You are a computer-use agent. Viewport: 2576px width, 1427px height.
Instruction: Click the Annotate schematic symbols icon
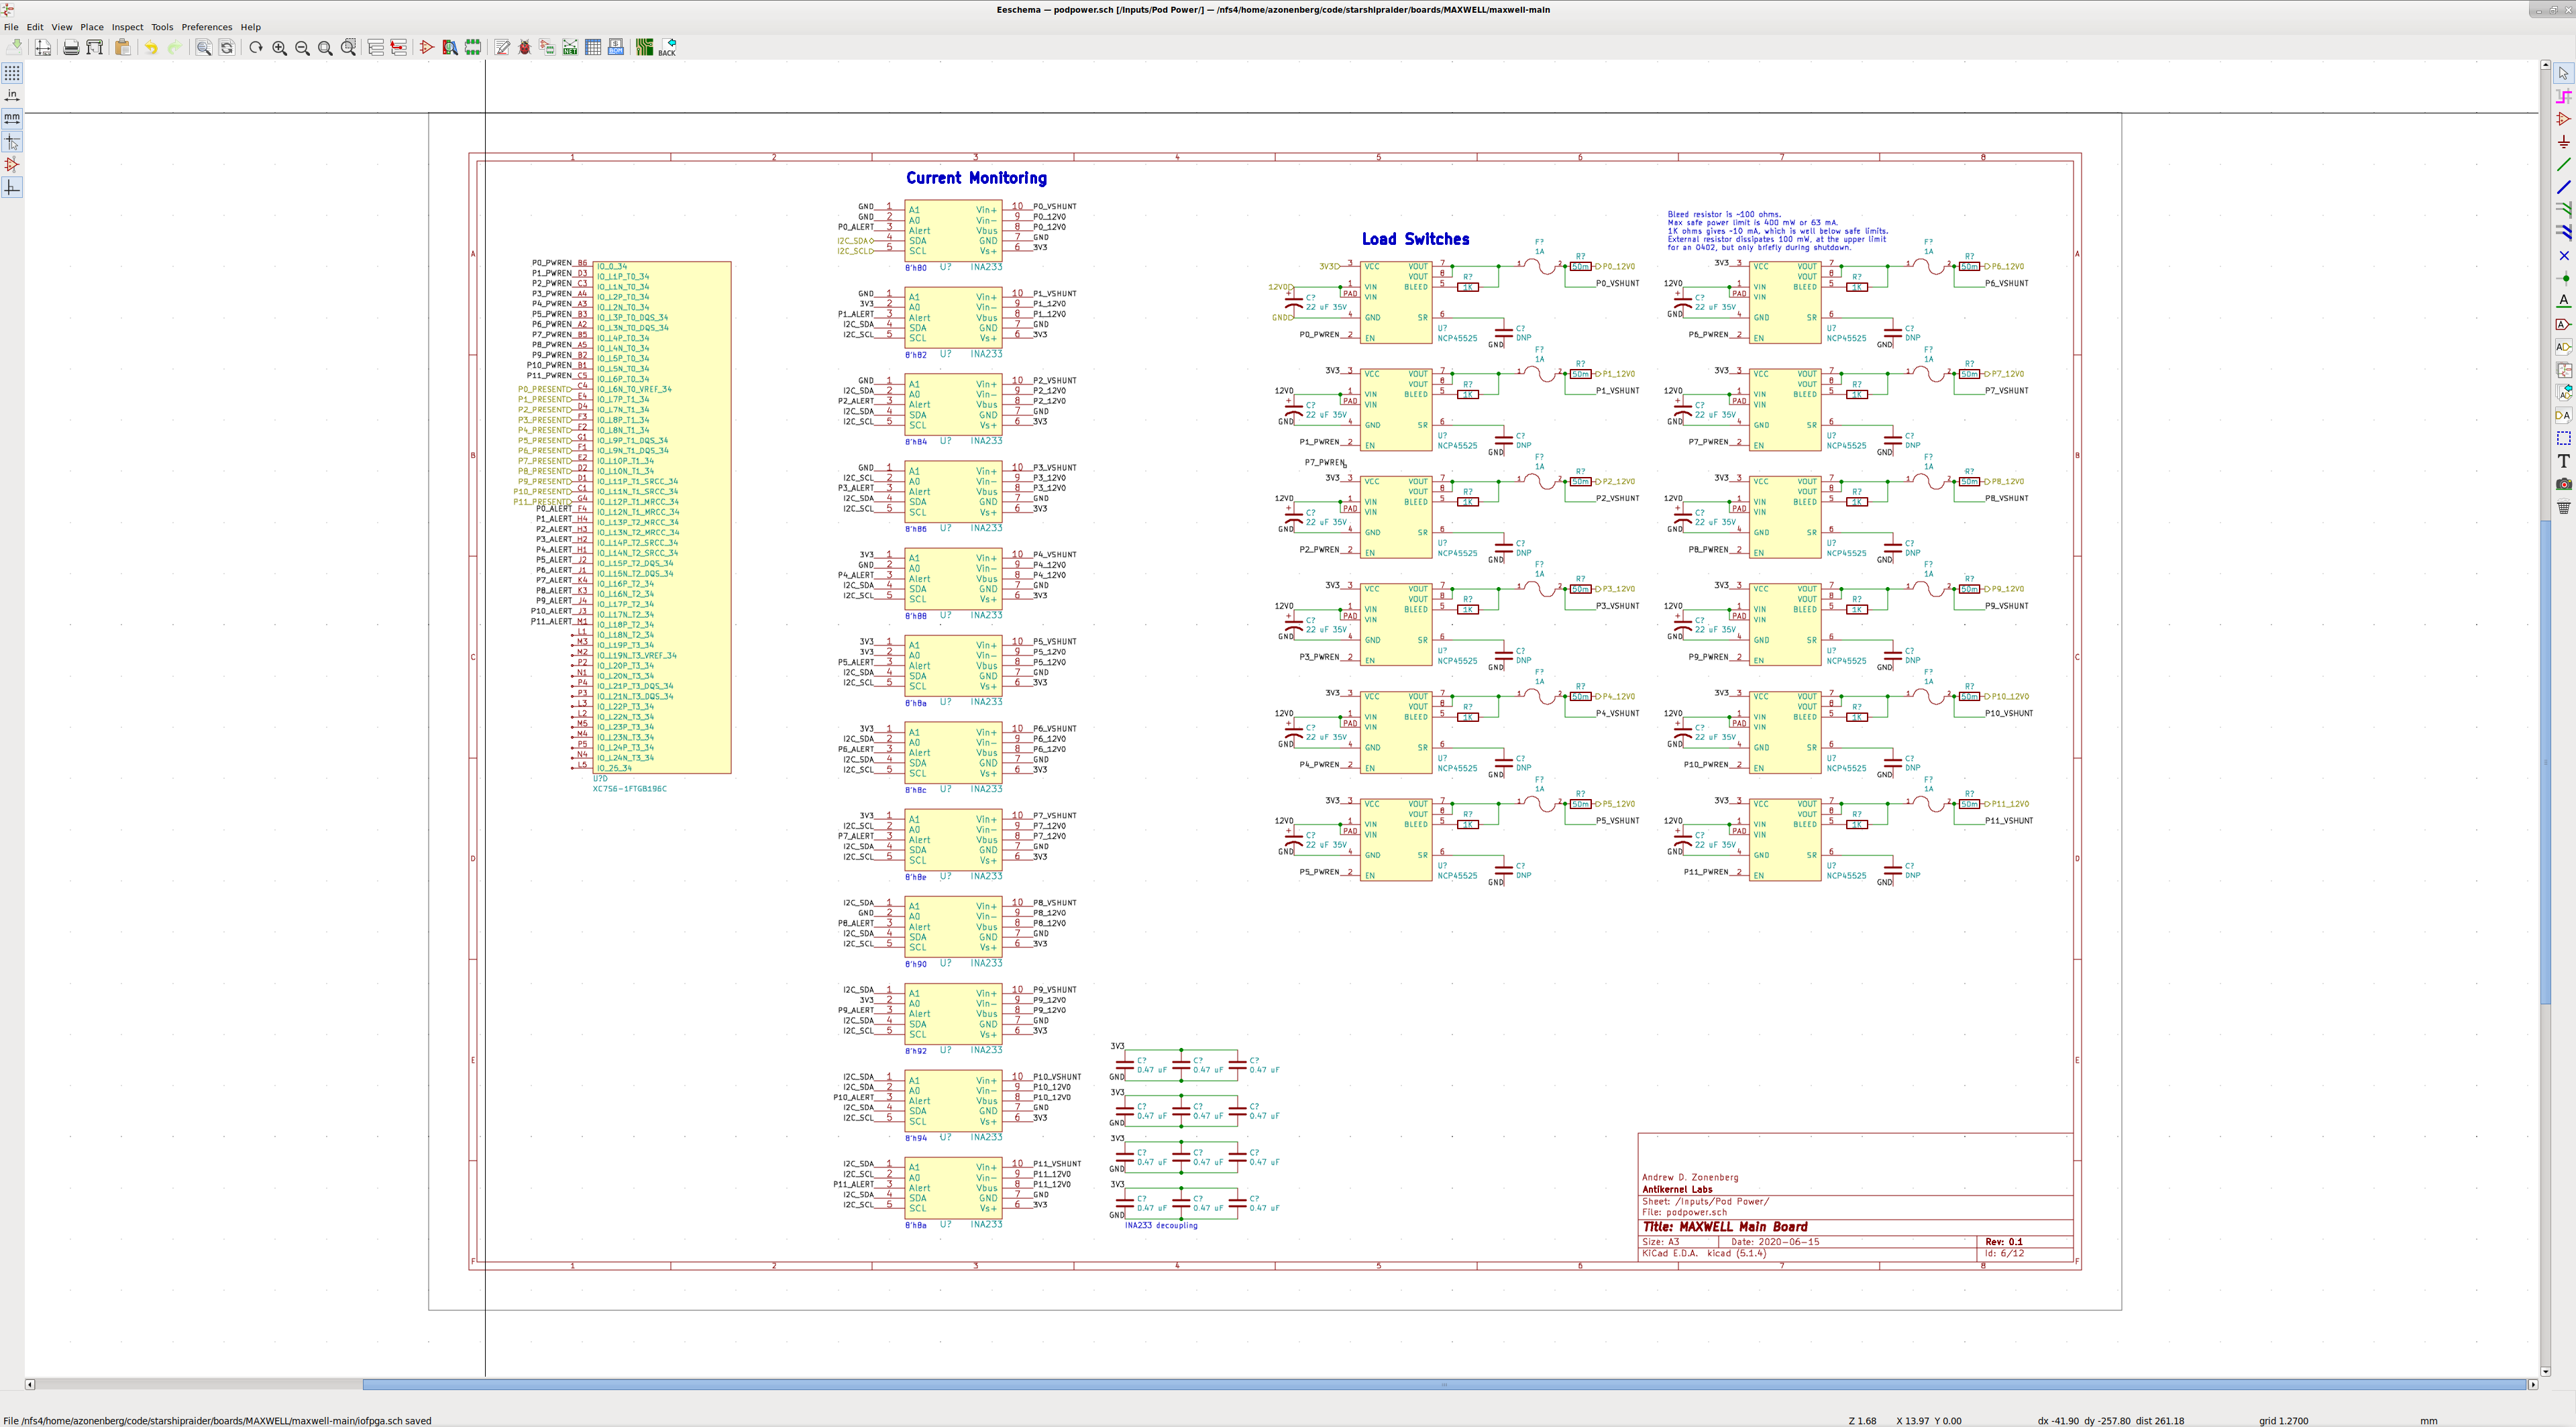point(502,48)
